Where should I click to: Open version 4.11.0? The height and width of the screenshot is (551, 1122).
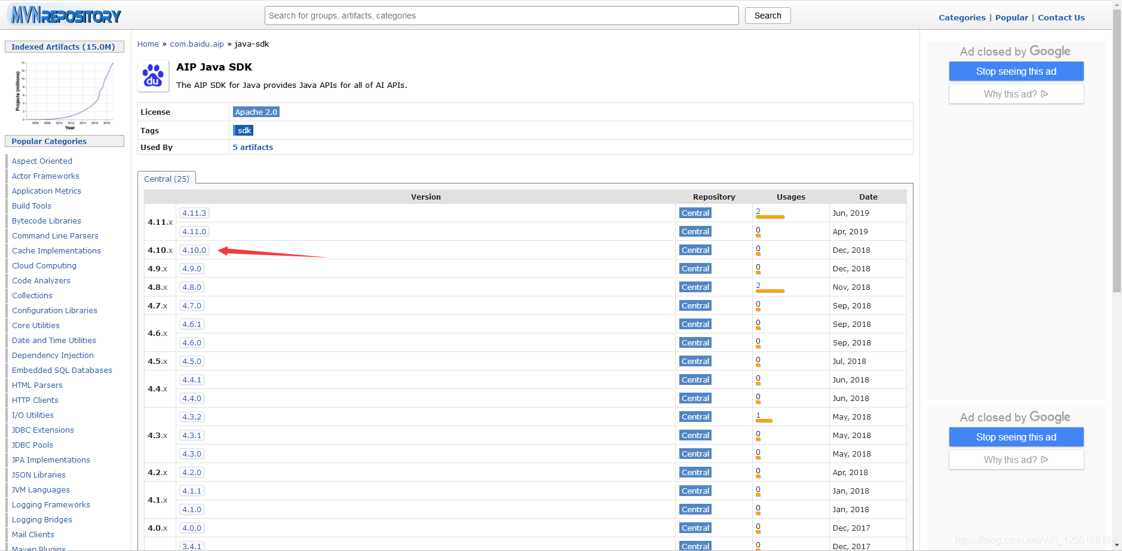[x=194, y=231]
